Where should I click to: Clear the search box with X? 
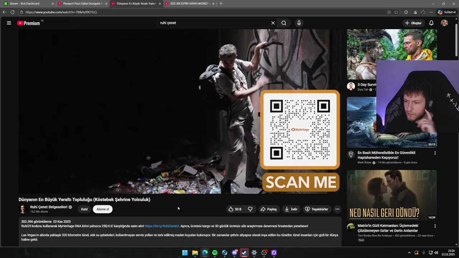pos(273,23)
